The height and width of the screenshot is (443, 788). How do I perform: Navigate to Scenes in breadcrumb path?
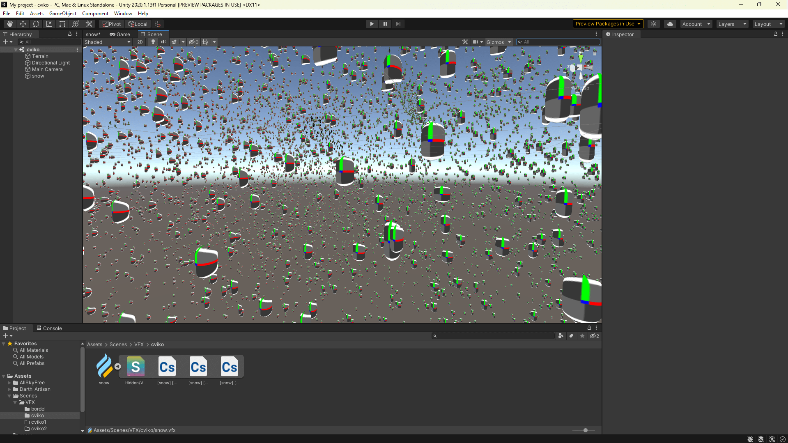click(x=118, y=344)
